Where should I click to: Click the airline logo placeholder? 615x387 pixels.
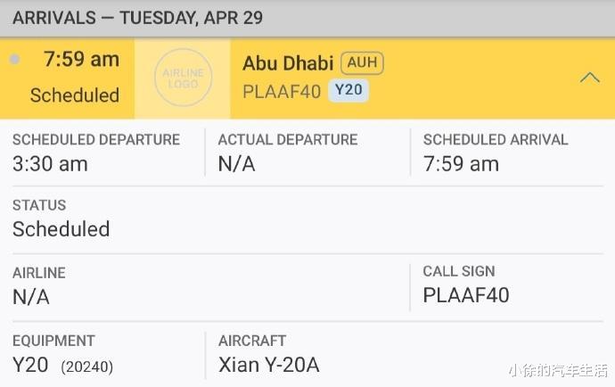(184, 78)
